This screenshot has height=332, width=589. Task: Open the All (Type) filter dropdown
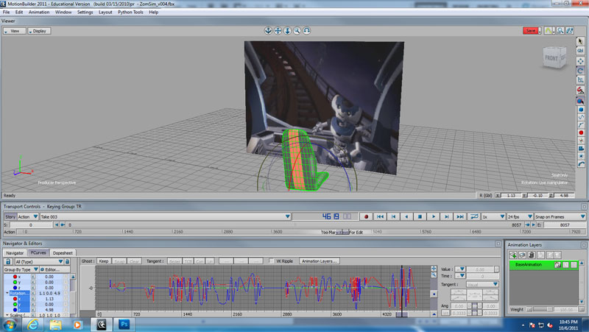click(x=39, y=261)
